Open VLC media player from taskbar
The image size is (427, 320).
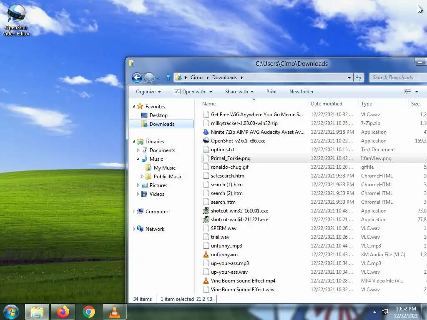(115, 312)
